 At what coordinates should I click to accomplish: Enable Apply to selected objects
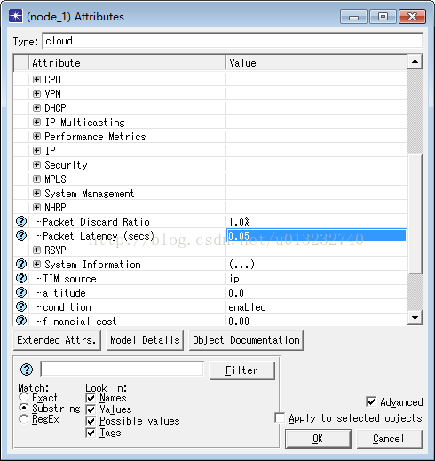pos(280,417)
